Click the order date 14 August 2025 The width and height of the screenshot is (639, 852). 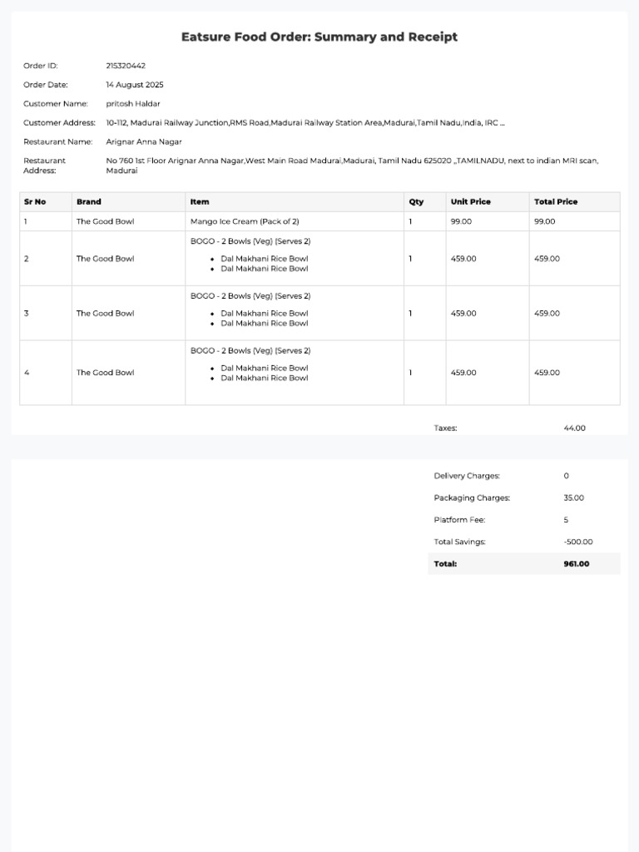click(x=135, y=85)
